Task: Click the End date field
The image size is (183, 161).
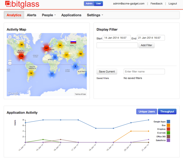Action: pyautogui.click(x=151, y=38)
